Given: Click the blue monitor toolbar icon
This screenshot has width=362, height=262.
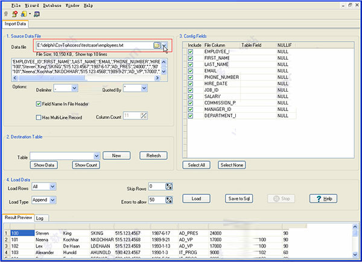Looking at the screenshot, I should pos(37,14).
